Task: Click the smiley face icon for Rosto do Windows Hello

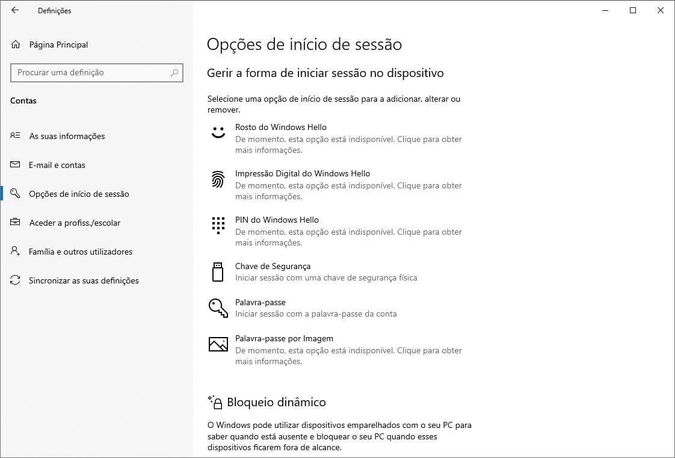Action: [218, 132]
